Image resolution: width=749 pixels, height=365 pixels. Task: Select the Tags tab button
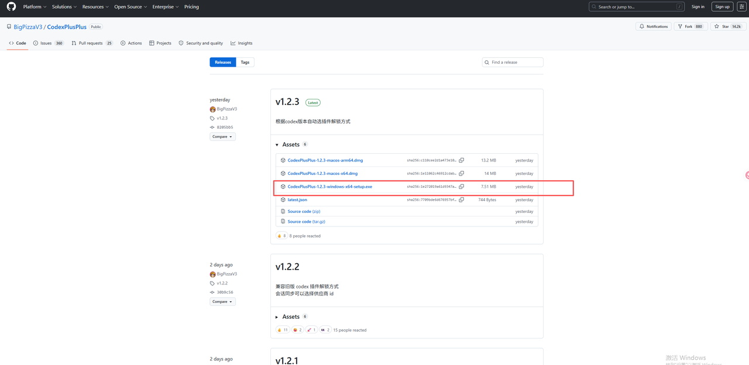(x=245, y=62)
